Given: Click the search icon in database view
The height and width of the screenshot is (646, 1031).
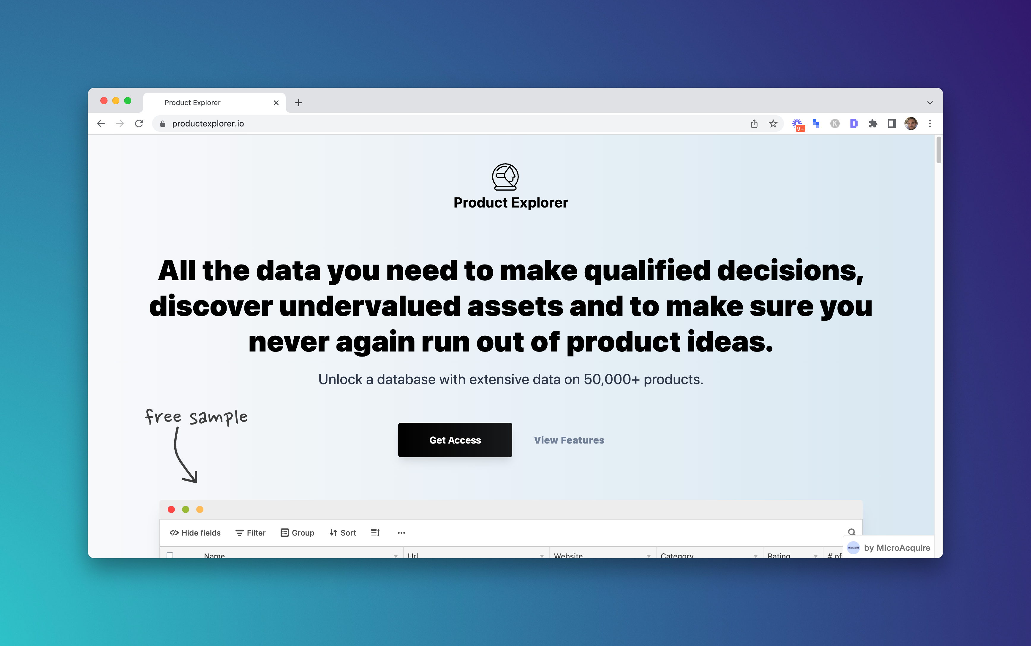Looking at the screenshot, I should point(852,532).
